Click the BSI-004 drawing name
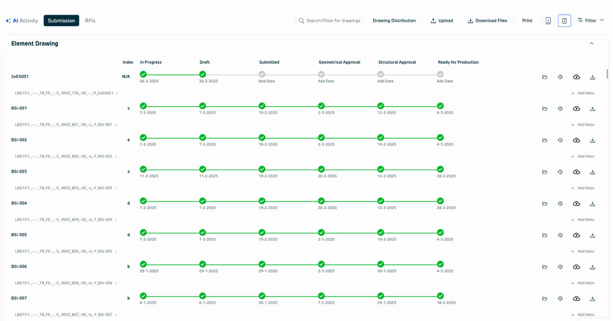This screenshot has height=321, width=613. click(19, 203)
